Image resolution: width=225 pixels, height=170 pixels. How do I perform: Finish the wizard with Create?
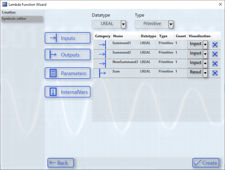click(x=206, y=163)
